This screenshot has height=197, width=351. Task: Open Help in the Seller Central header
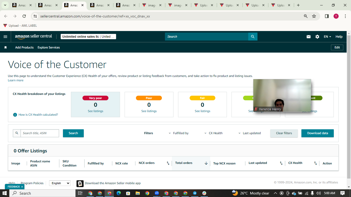339,37
